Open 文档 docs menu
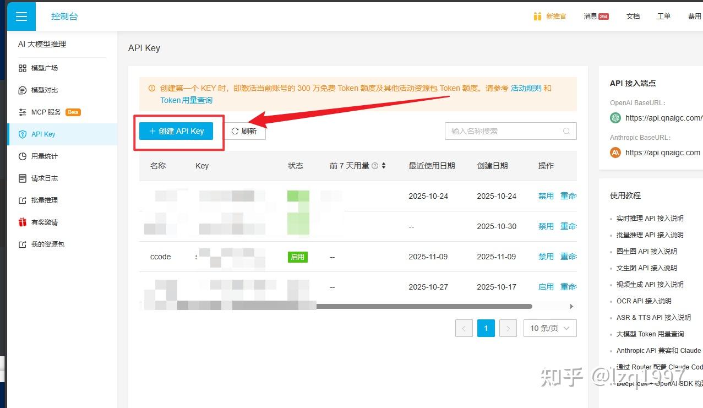This screenshot has height=408, width=703. point(633,17)
